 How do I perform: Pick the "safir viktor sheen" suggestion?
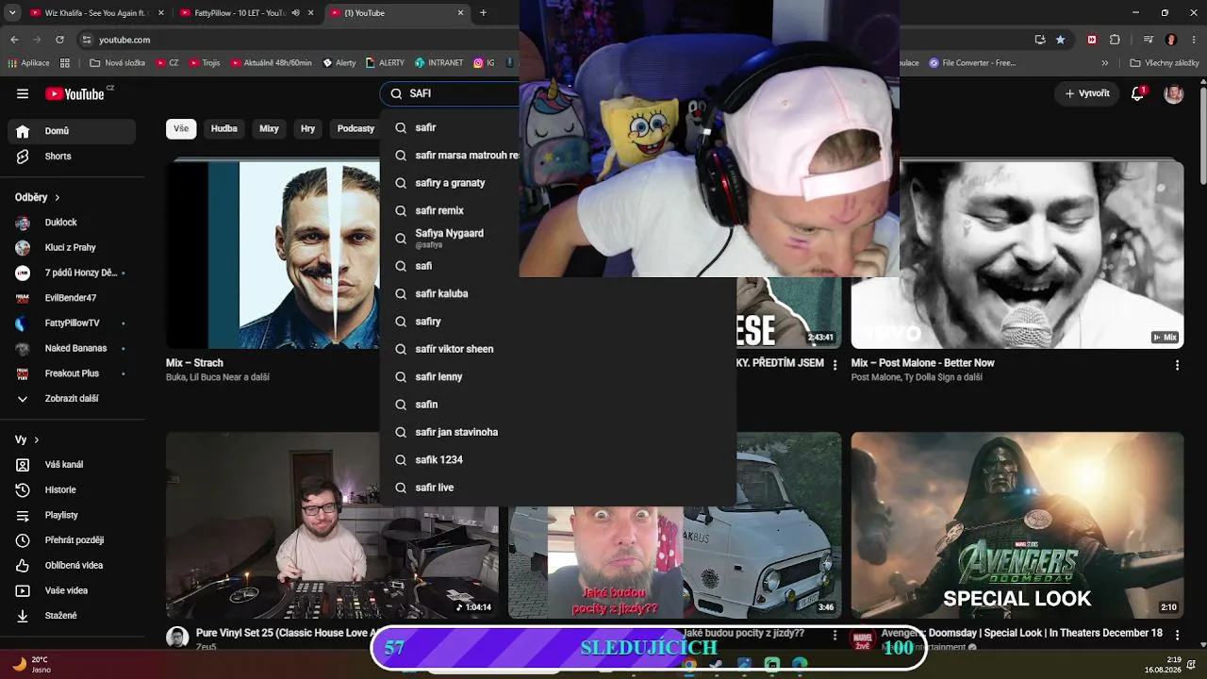click(558, 349)
